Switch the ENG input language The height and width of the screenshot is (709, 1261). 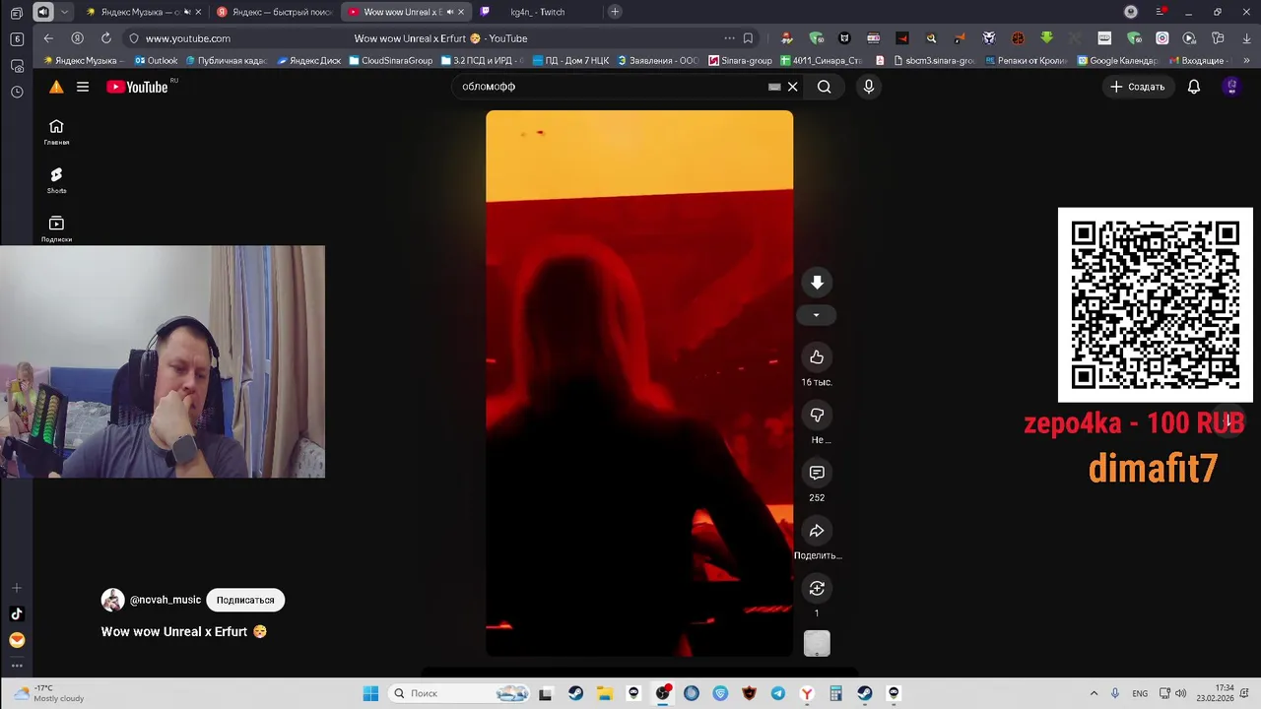(1140, 693)
